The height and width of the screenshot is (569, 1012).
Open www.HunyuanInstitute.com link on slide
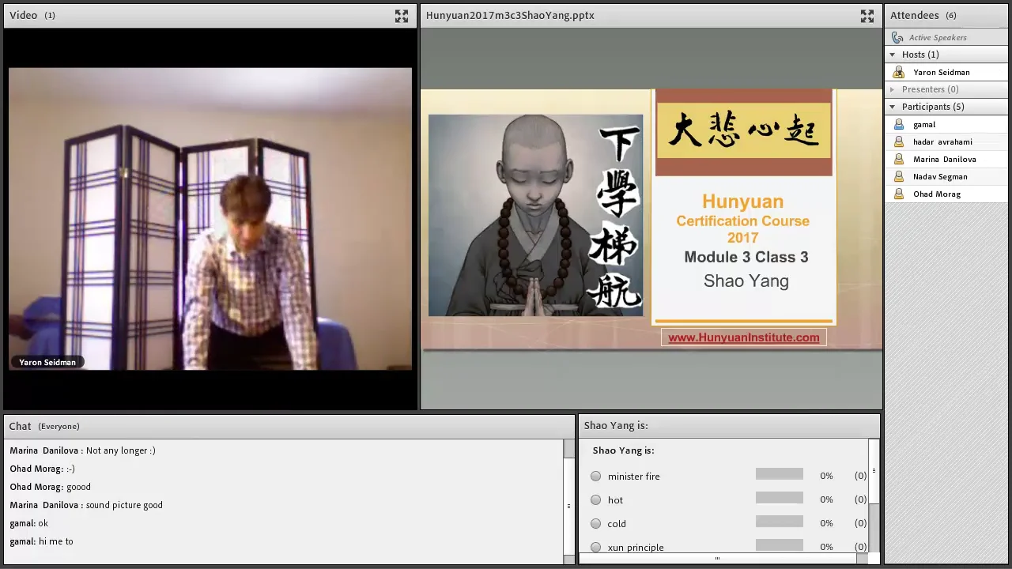coord(743,337)
